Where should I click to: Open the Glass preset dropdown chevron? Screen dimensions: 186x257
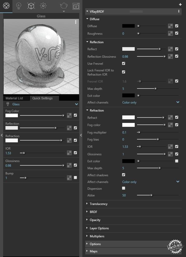point(76,104)
